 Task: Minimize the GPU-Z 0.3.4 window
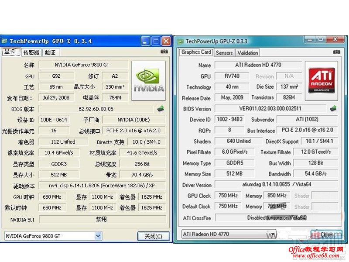pyautogui.click(x=145, y=41)
